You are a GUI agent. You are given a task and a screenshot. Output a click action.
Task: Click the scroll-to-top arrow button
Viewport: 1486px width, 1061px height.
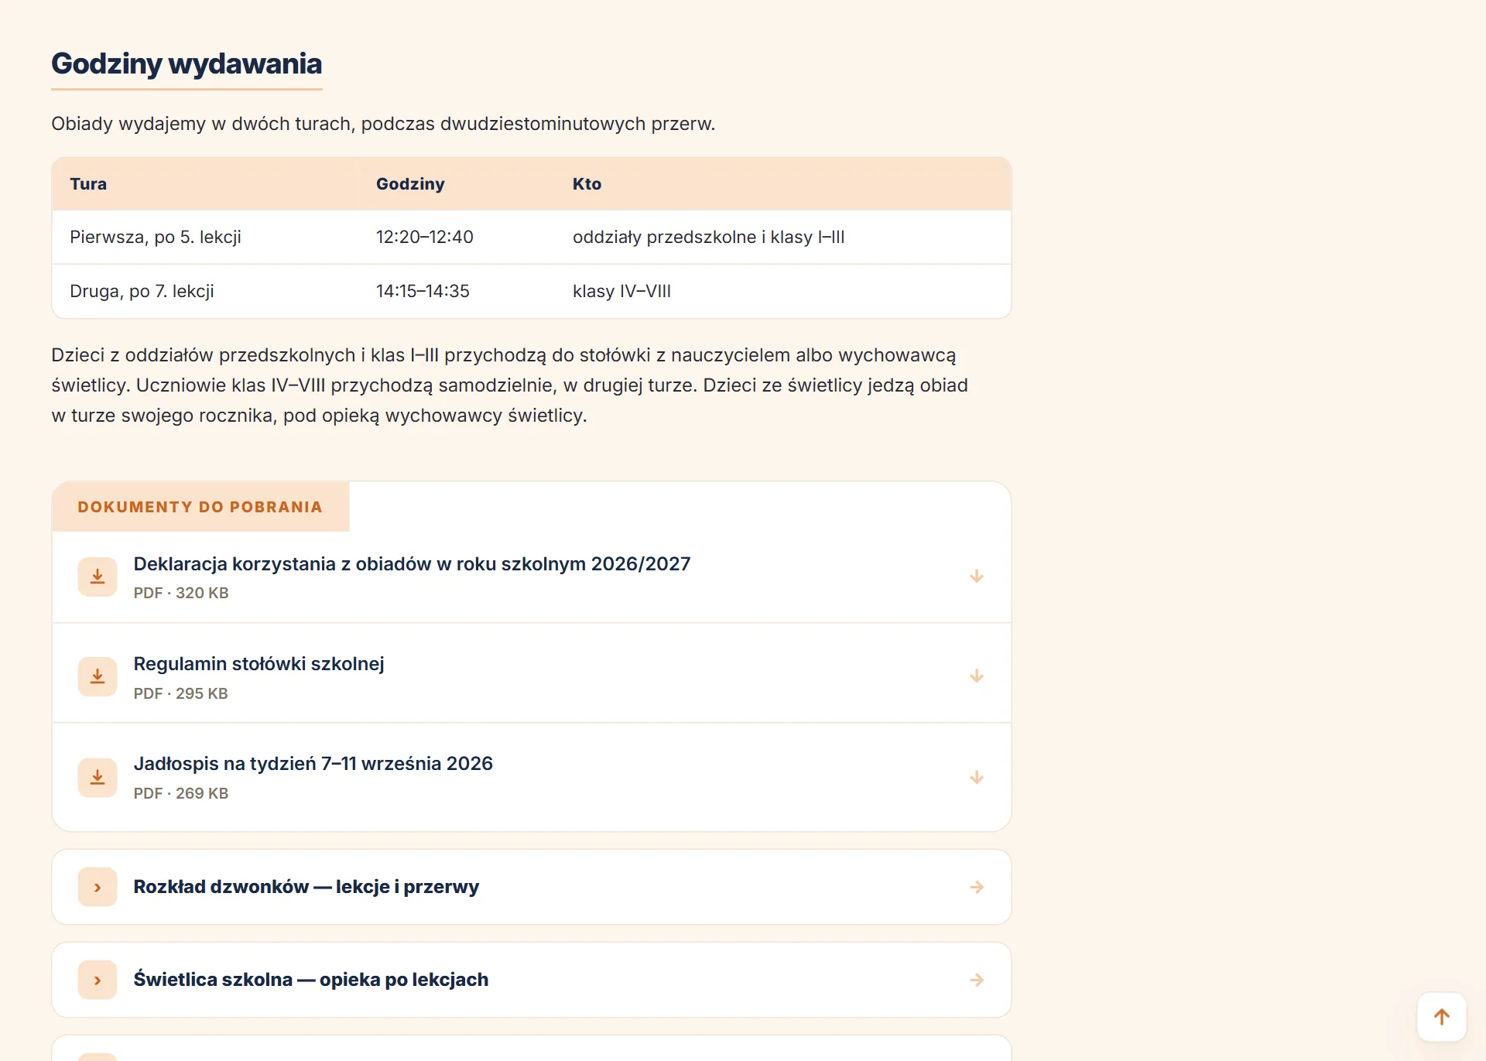[1441, 1017]
